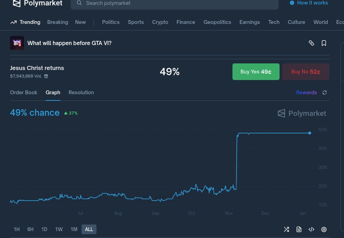
Task: Switch to the Order Book tab
Action: point(24,92)
